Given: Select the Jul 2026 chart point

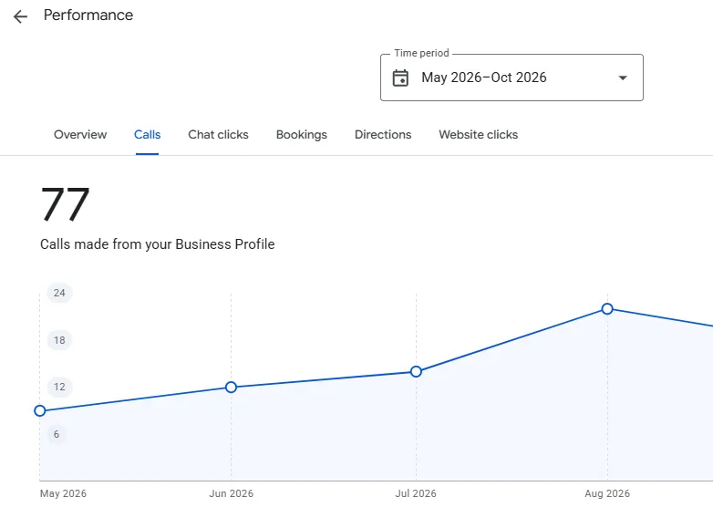Looking at the screenshot, I should pyautogui.click(x=416, y=371).
